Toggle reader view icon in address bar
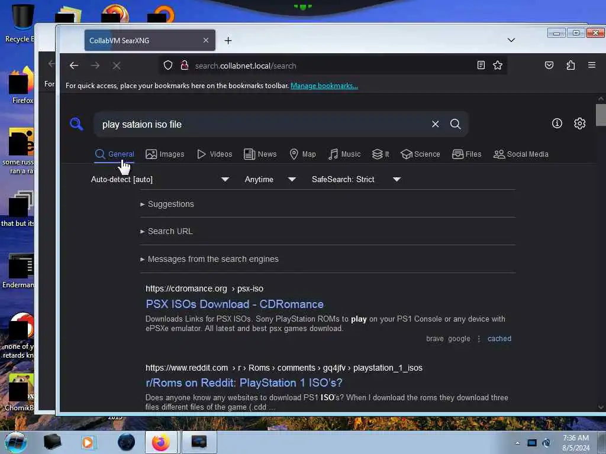 [x=481, y=65]
